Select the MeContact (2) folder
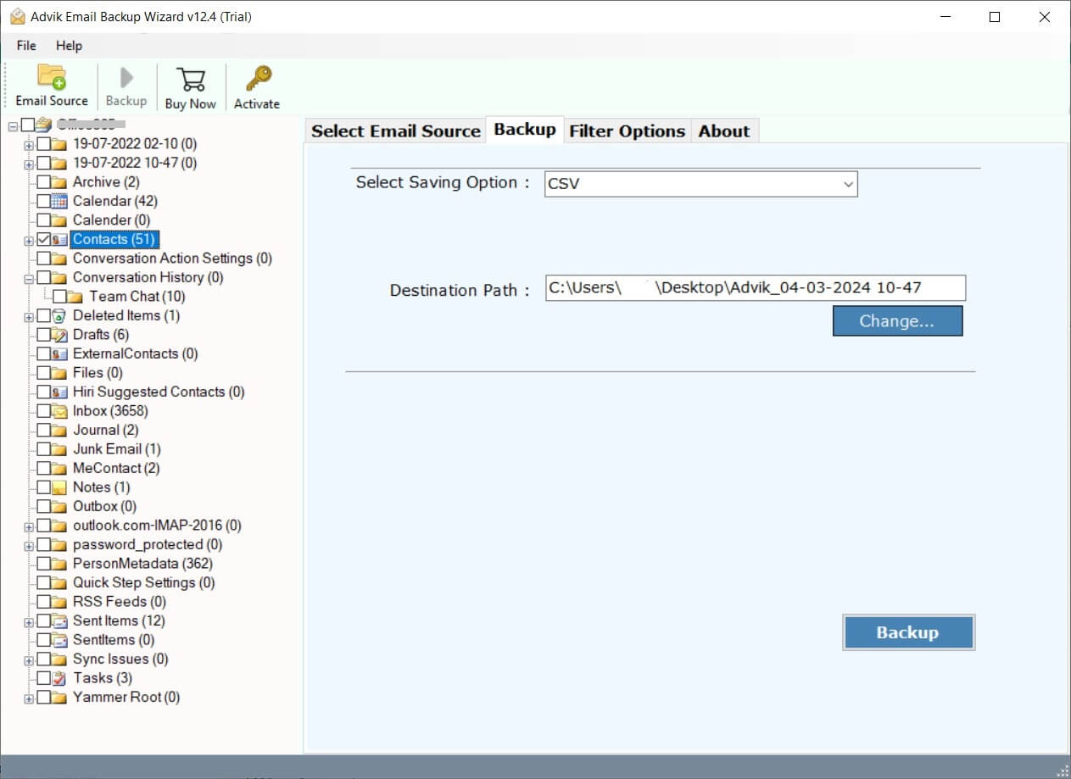This screenshot has width=1071, height=779. (x=116, y=468)
